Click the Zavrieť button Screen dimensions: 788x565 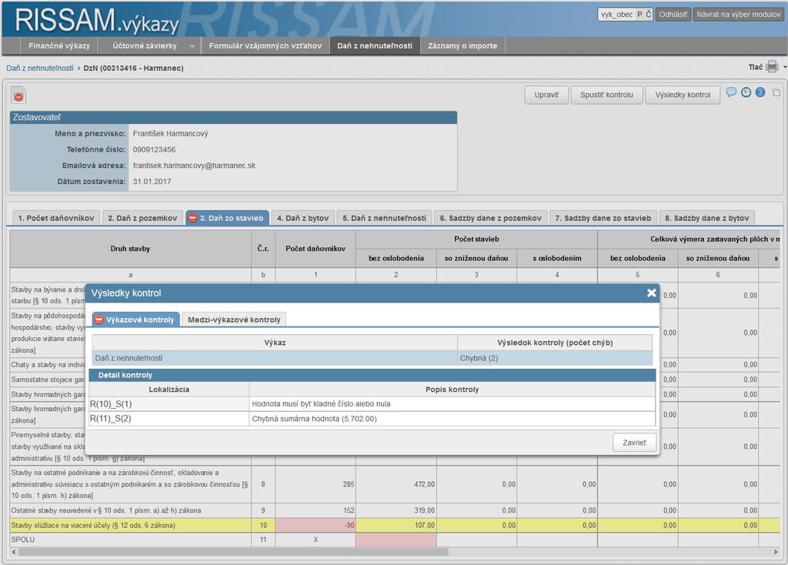click(x=634, y=443)
